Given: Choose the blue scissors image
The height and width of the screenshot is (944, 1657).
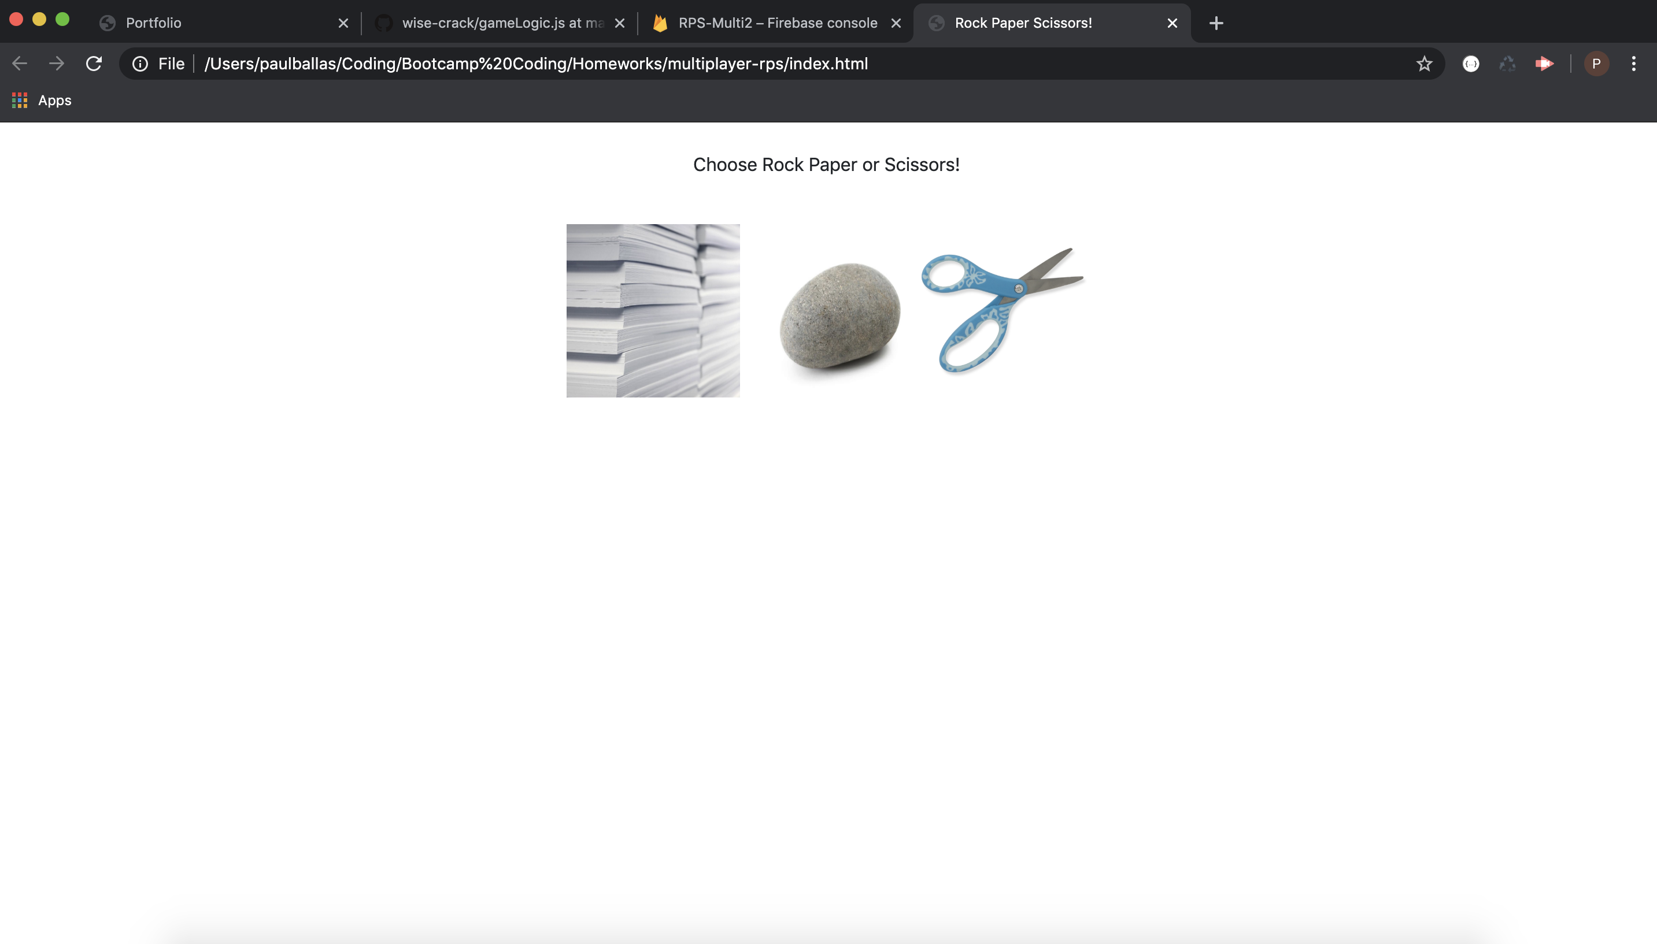Looking at the screenshot, I should [1003, 310].
